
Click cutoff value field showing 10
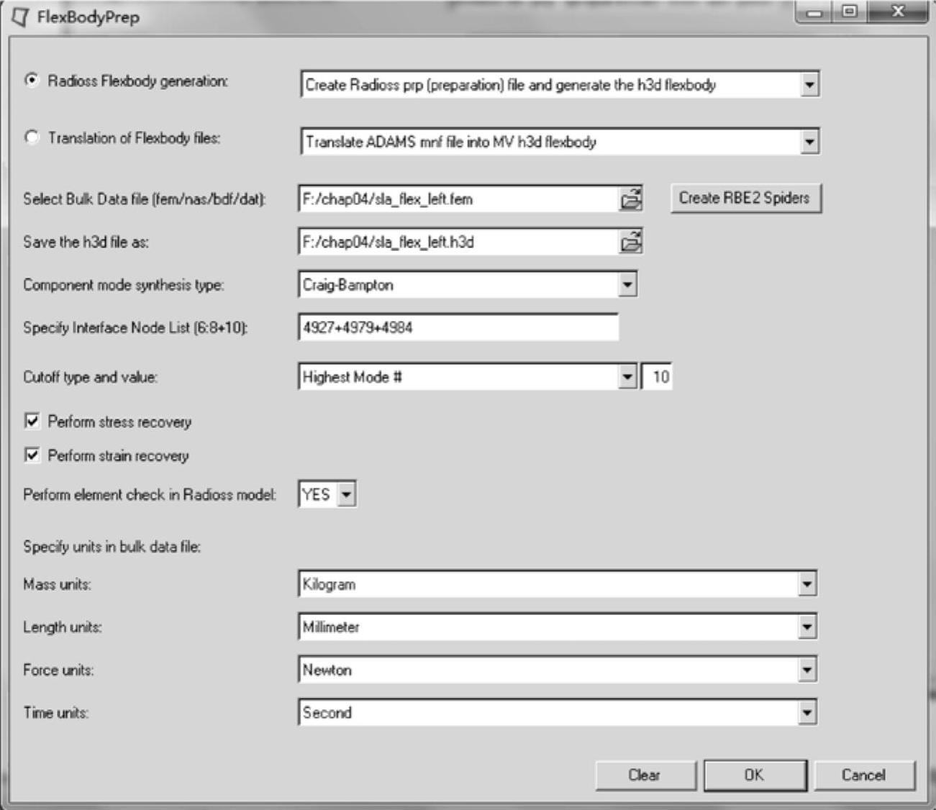(x=657, y=377)
